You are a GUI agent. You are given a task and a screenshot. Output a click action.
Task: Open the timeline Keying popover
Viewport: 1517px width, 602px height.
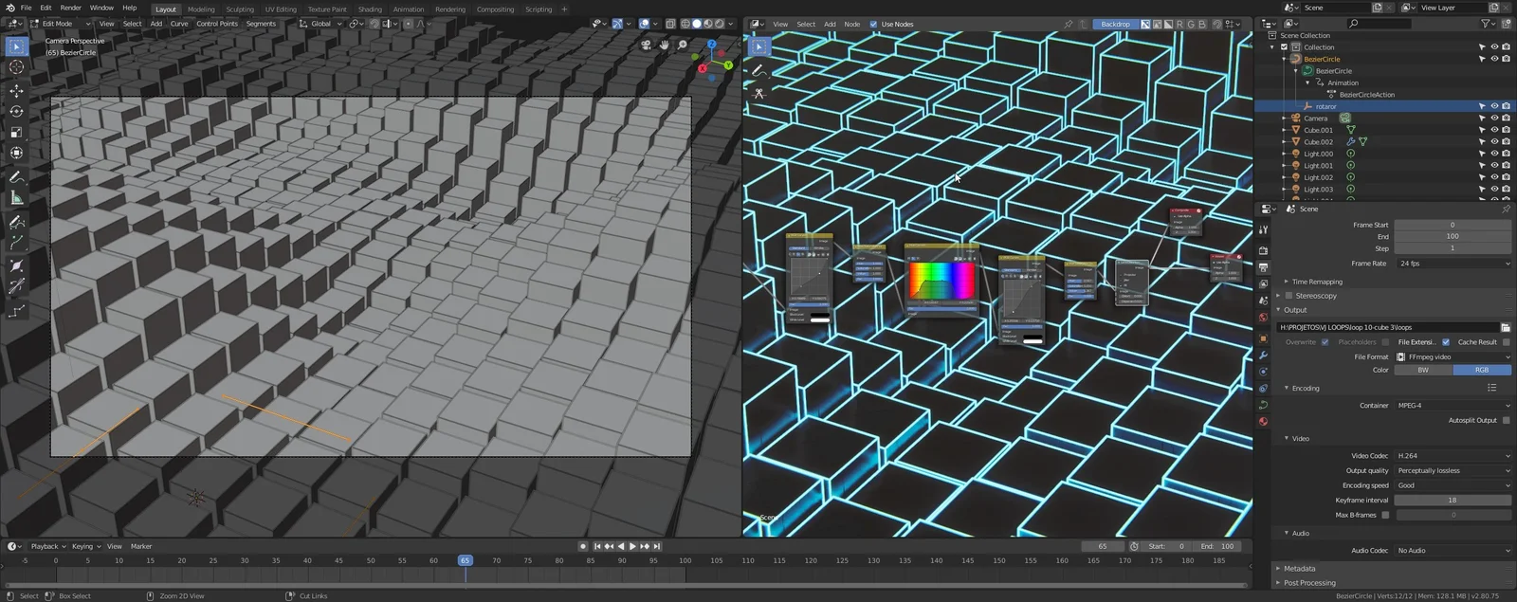point(85,546)
